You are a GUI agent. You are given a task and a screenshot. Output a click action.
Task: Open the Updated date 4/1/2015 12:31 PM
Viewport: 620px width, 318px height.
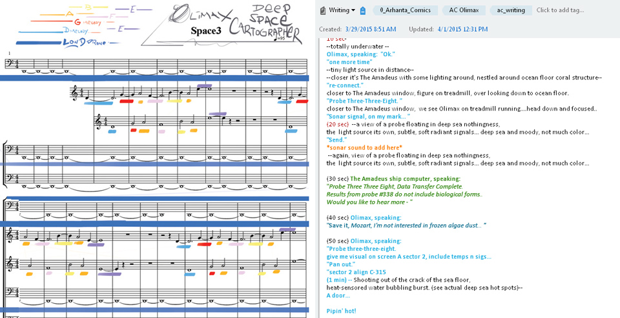462,29
